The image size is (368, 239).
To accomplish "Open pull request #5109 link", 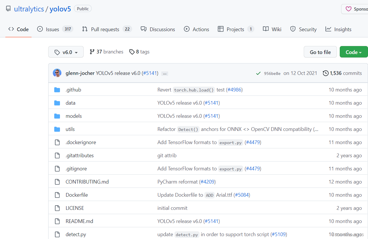I will (x=279, y=234).
